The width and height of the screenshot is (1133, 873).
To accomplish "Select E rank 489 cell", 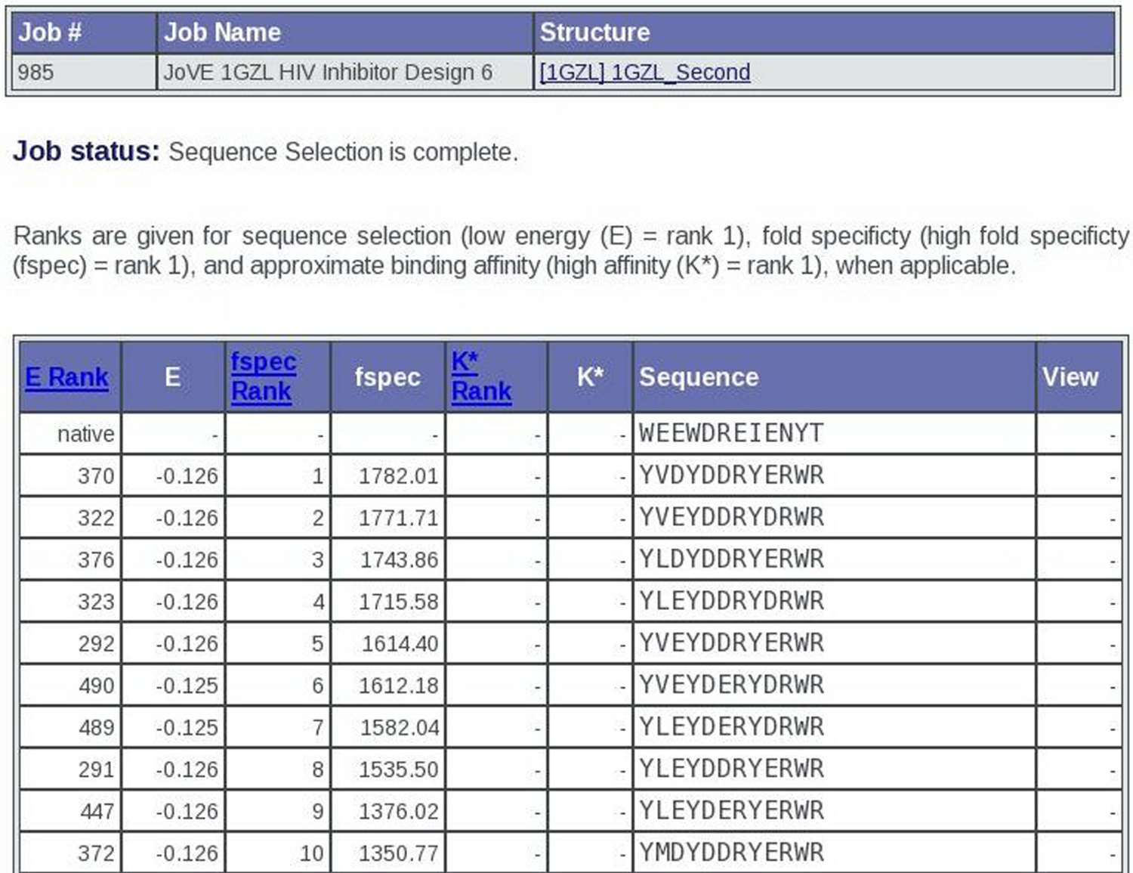I will pyautogui.click(x=70, y=727).
